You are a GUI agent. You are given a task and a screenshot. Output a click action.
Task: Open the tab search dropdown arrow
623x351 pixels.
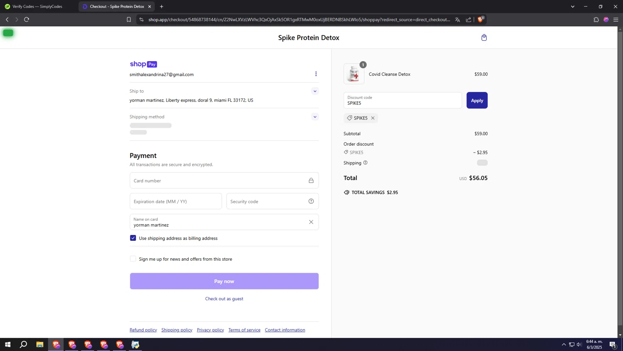point(572,7)
